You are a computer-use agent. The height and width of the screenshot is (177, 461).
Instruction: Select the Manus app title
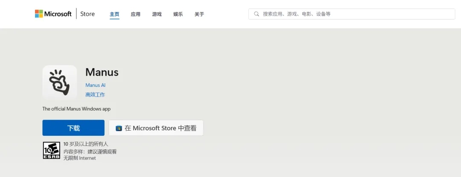pos(102,72)
